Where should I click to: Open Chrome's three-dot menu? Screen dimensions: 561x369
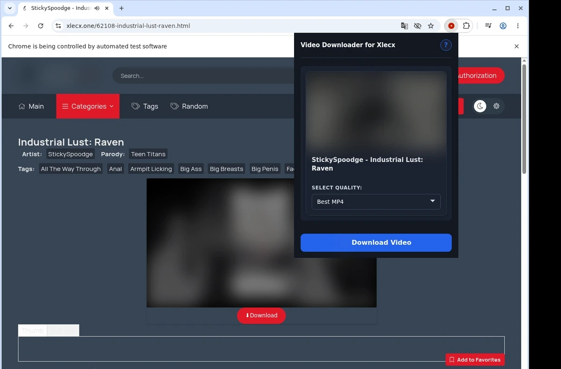518,26
